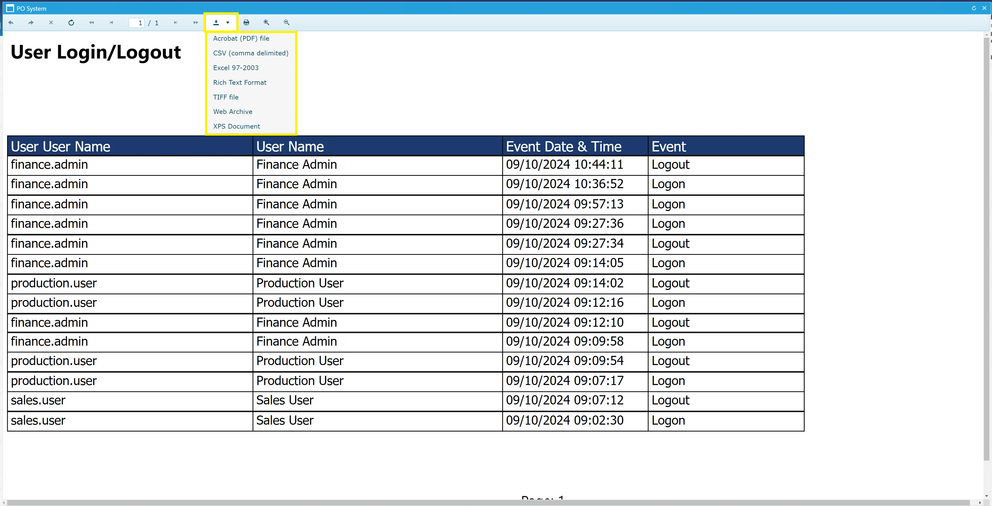Zoom in with the magnifier plus icon
992x506 pixels.
[267, 23]
